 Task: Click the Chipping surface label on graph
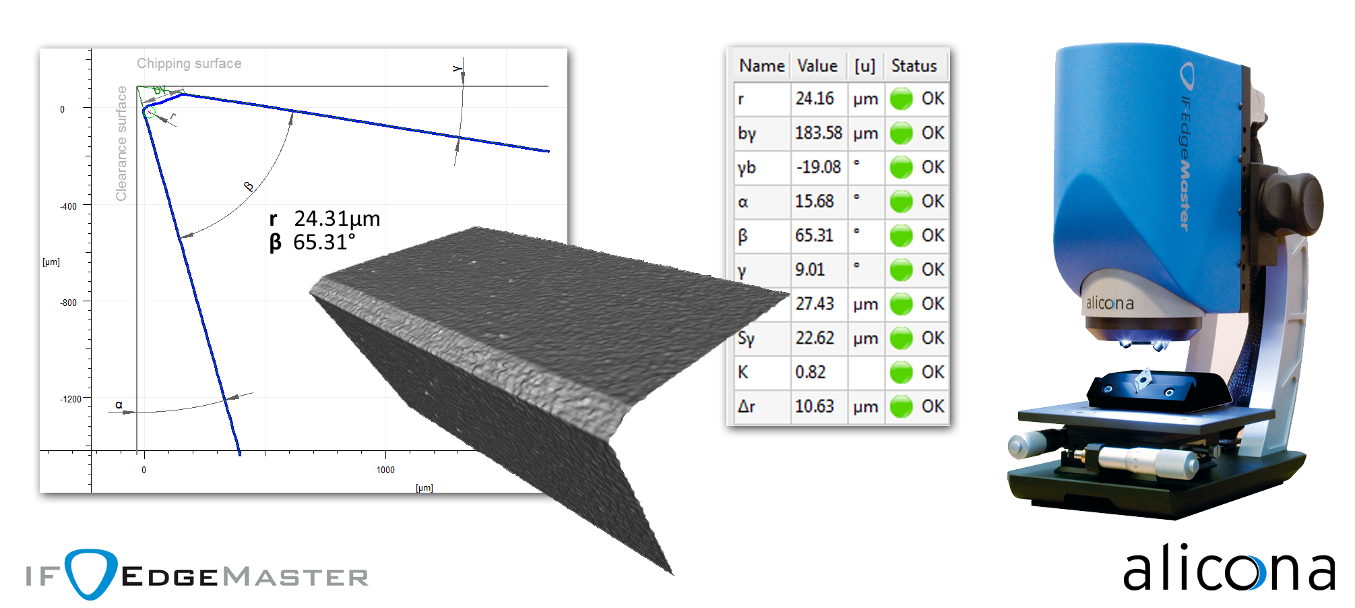coord(189,63)
